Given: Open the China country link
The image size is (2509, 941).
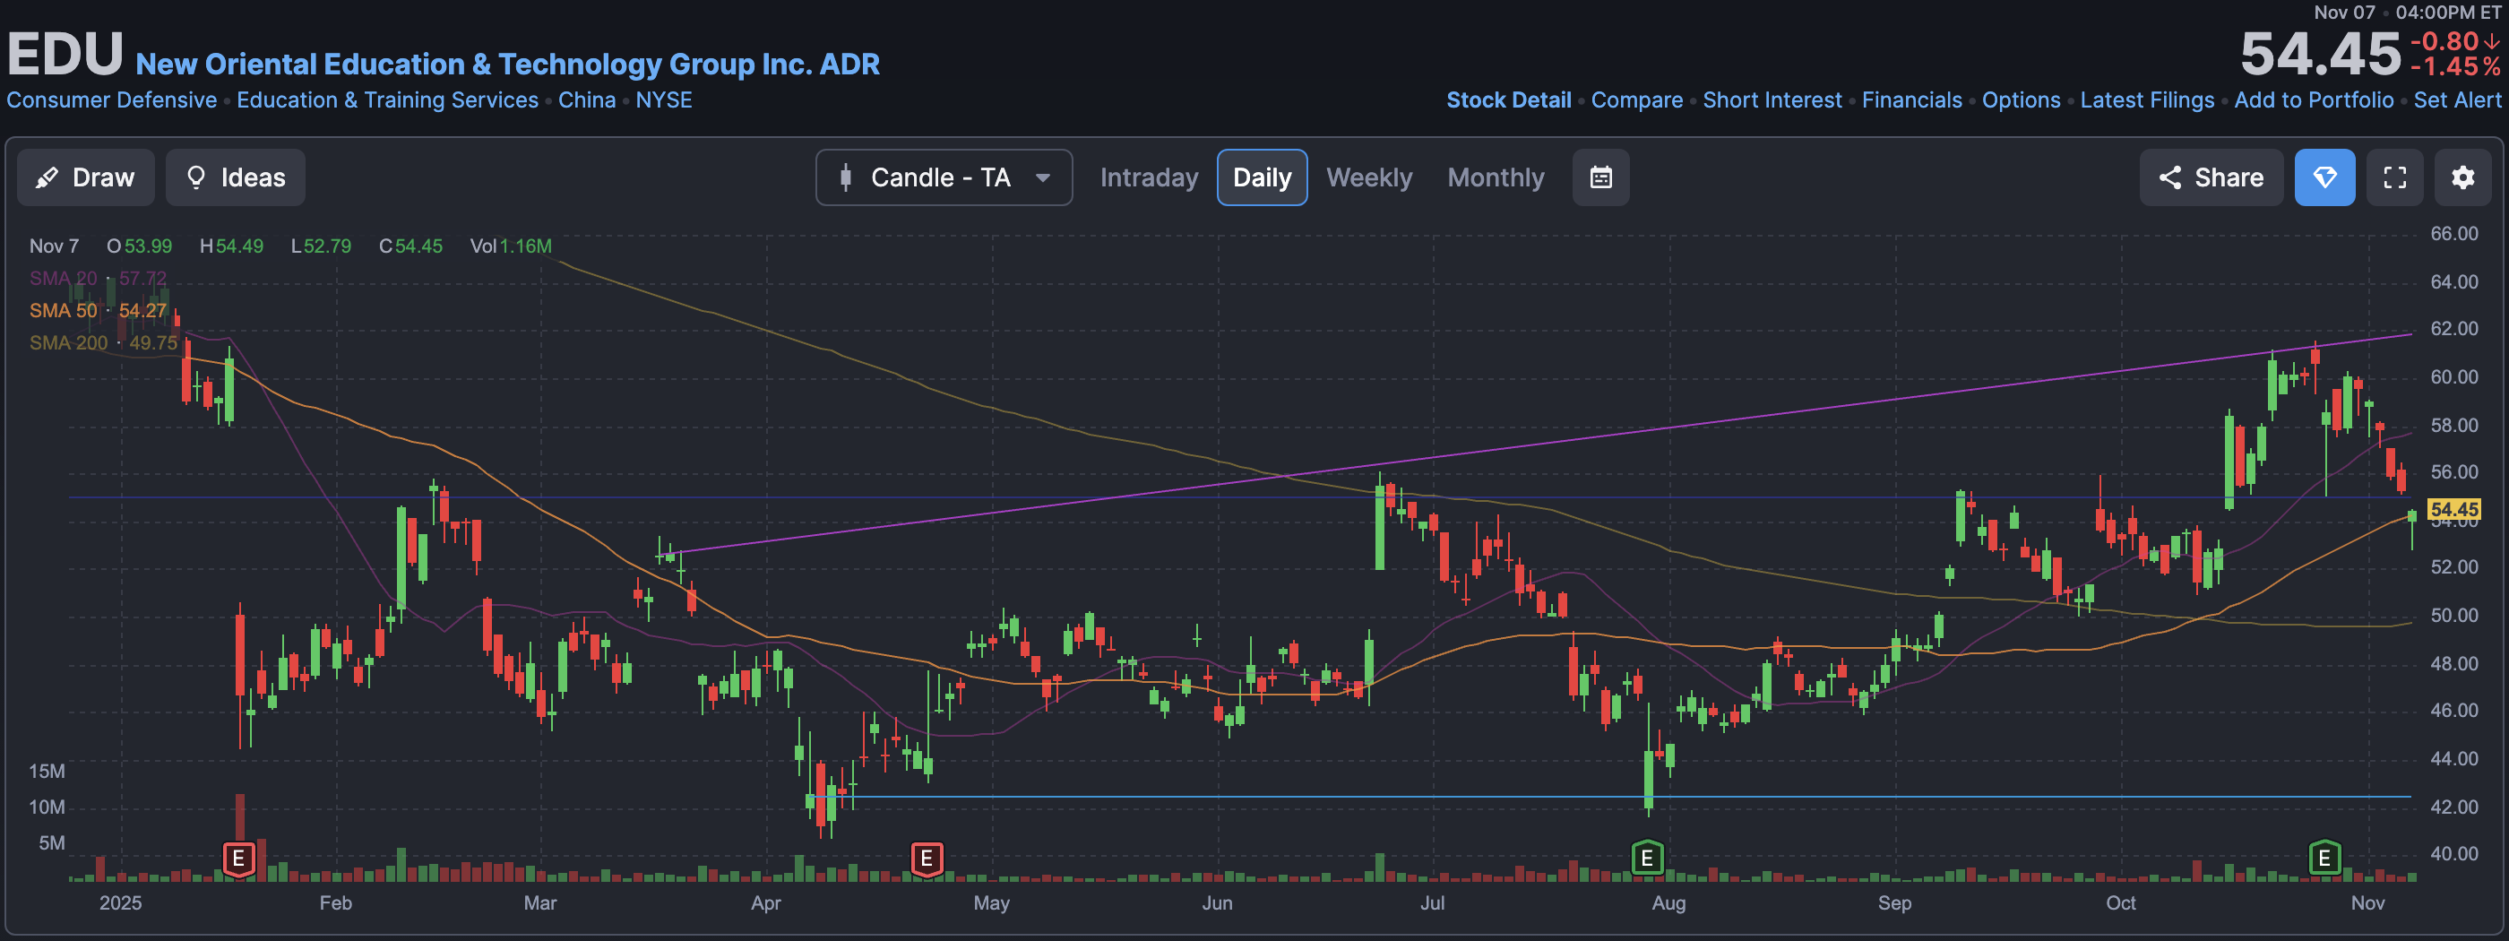Looking at the screenshot, I should pos(586,100).
